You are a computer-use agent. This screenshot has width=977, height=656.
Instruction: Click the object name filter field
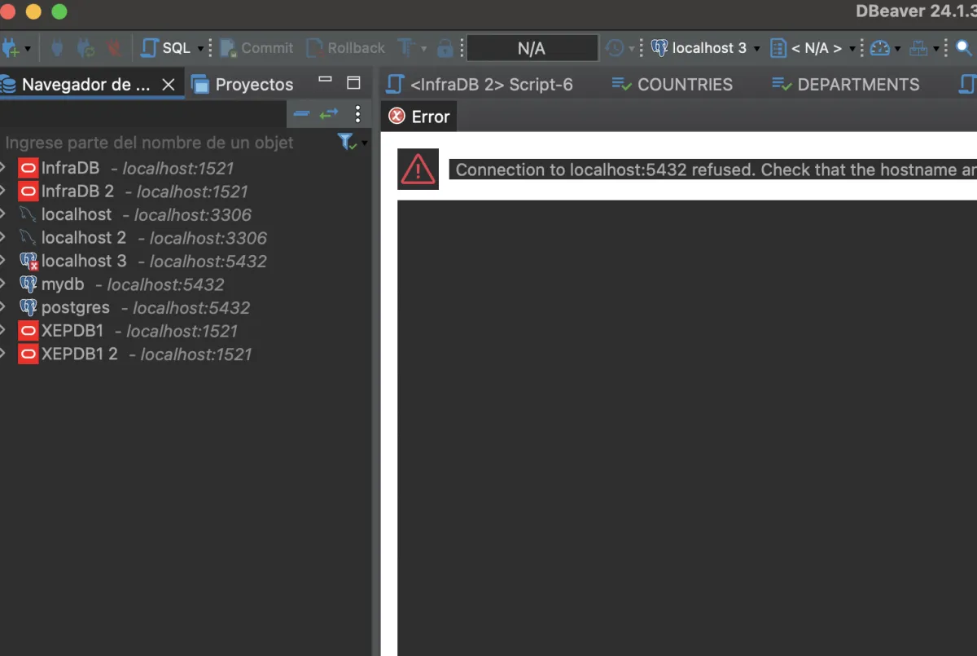click(x=167, y=143)
